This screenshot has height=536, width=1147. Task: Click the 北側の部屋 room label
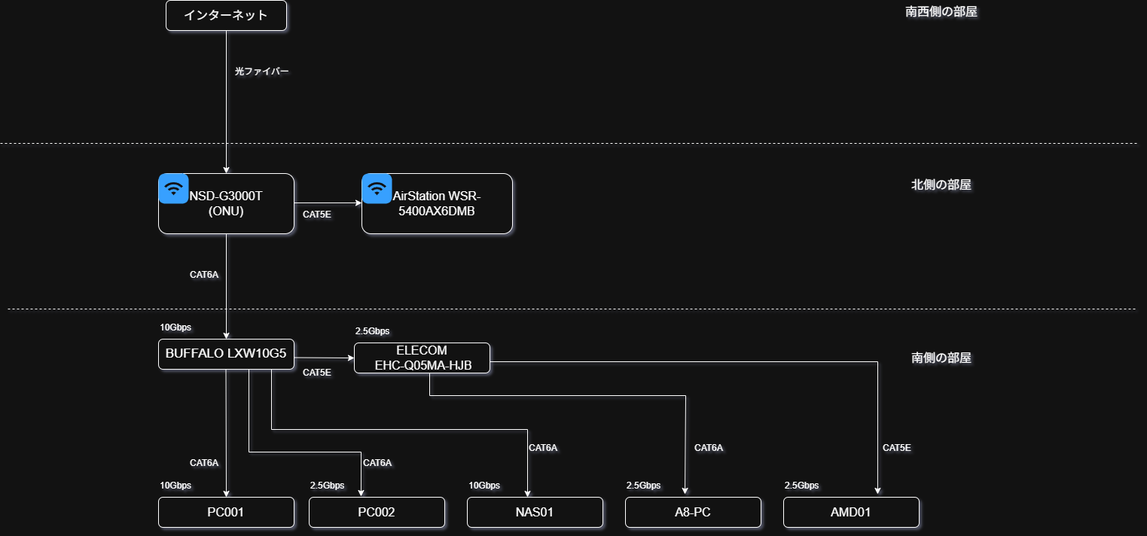click(x=941, y=184)
